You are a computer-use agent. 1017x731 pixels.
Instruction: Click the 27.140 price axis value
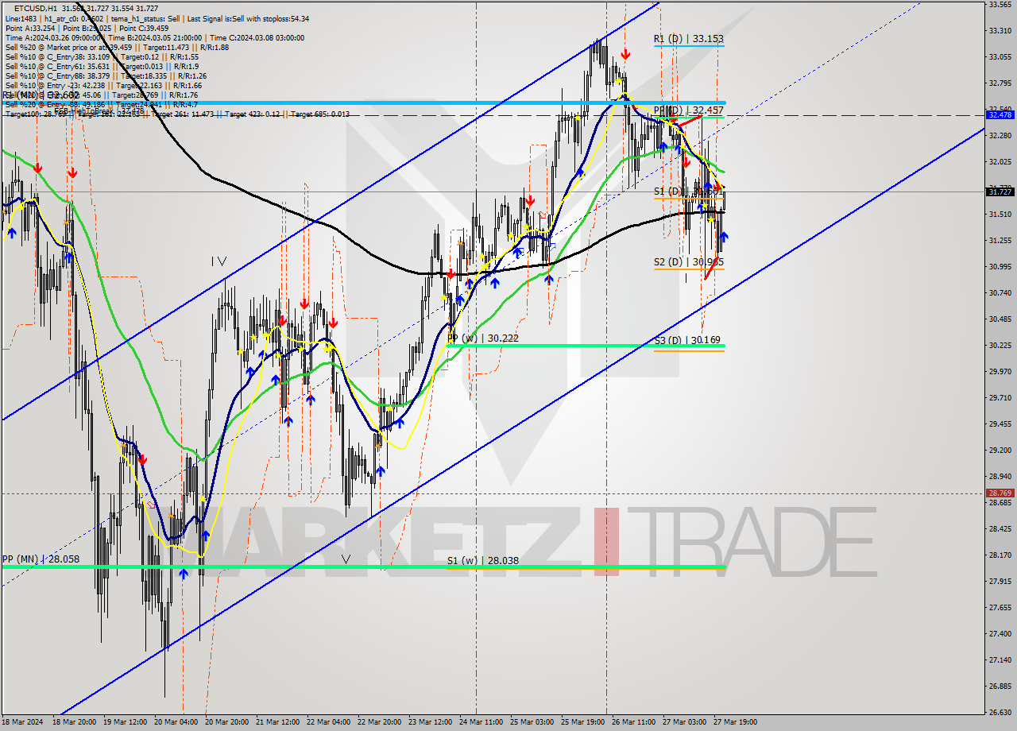pos(1000,659)
